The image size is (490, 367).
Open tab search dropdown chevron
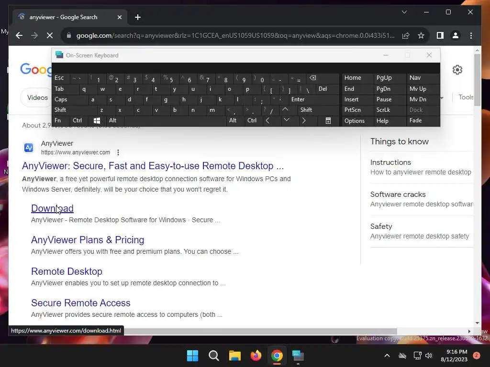(x=404, y=12)
